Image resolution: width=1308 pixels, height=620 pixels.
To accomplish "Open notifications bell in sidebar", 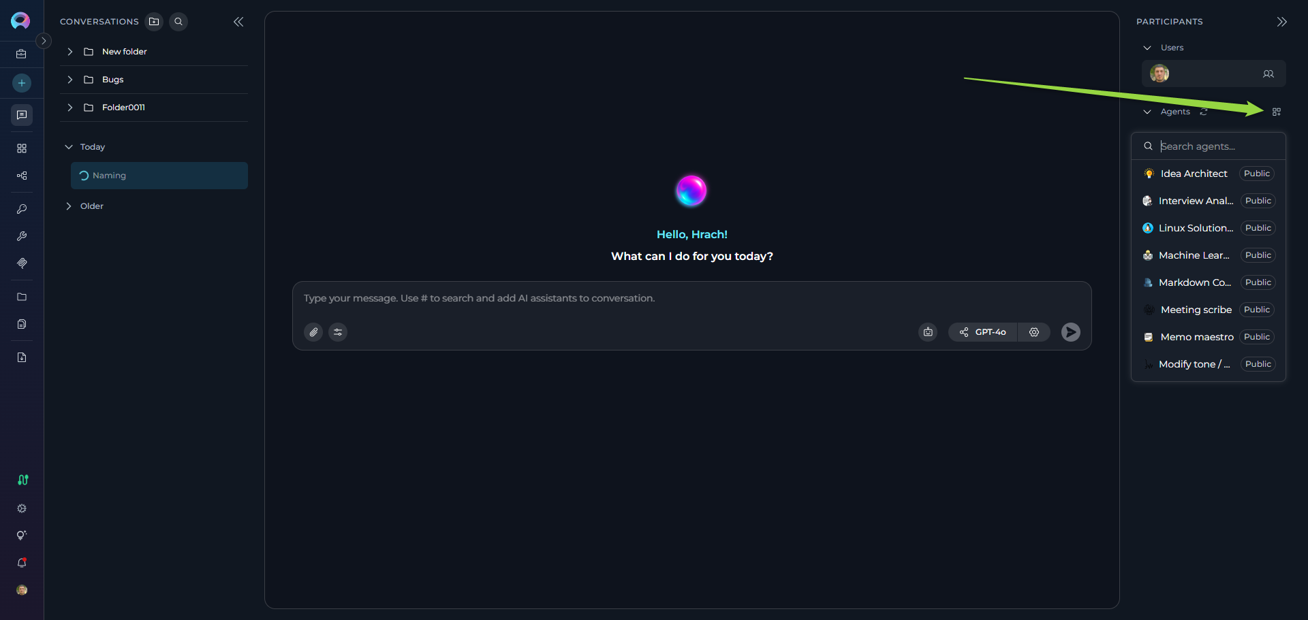I will (22, 563).
